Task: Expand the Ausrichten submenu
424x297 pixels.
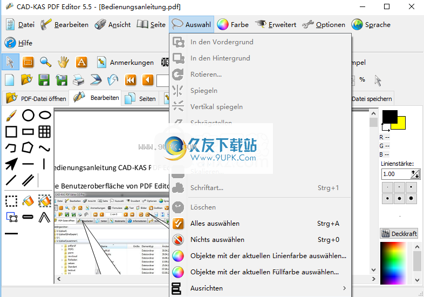Action: pos(261,288)
